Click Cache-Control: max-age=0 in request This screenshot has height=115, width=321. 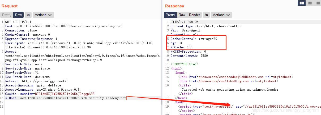pos(27,35)
